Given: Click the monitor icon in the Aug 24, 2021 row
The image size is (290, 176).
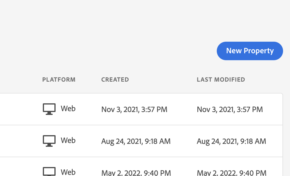Looking at the screenshot, I should pyautogui.click(x=49, y=141).
